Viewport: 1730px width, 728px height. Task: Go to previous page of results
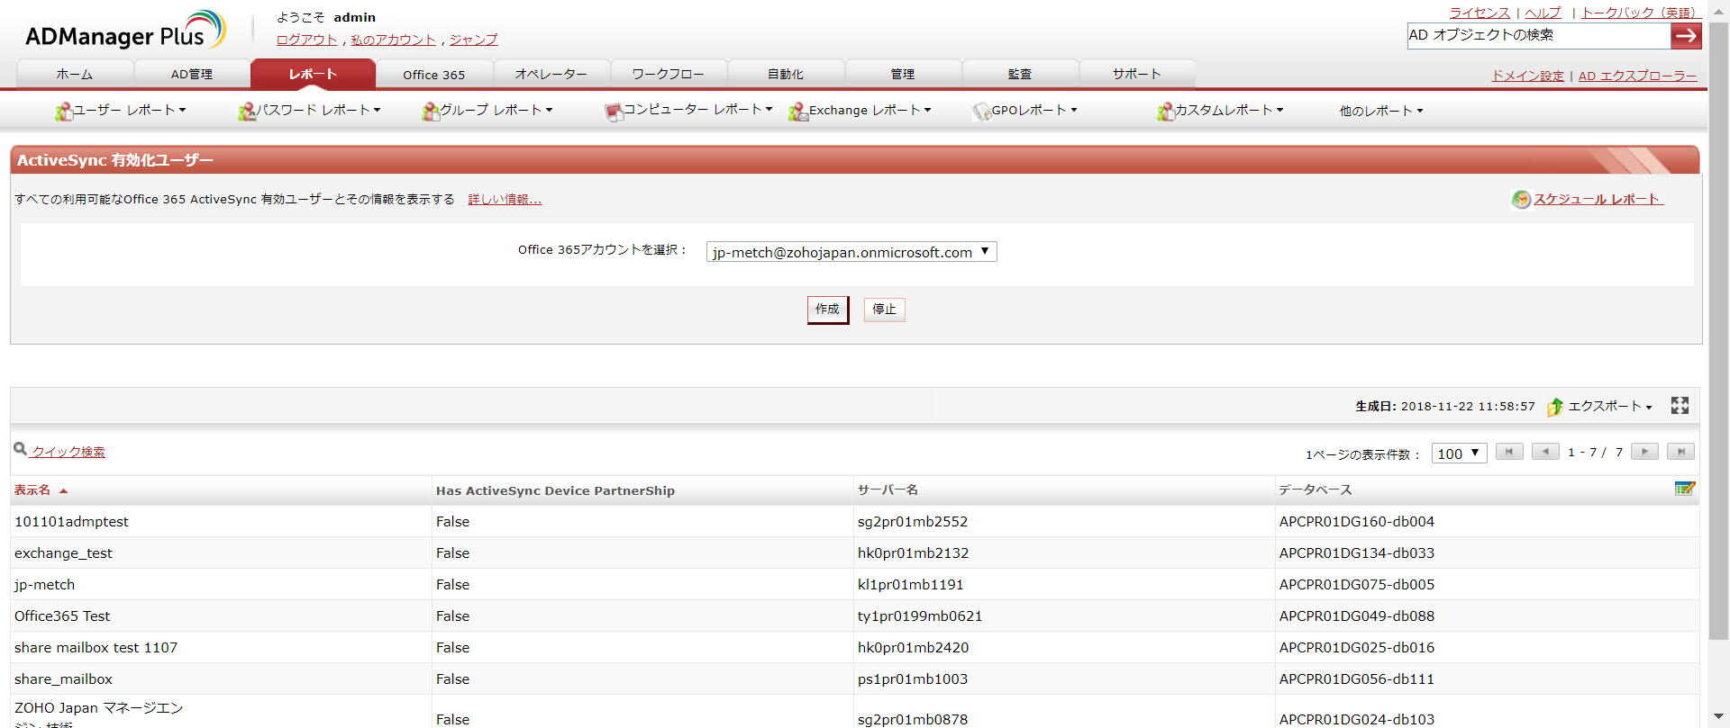tap(1545, 452)
